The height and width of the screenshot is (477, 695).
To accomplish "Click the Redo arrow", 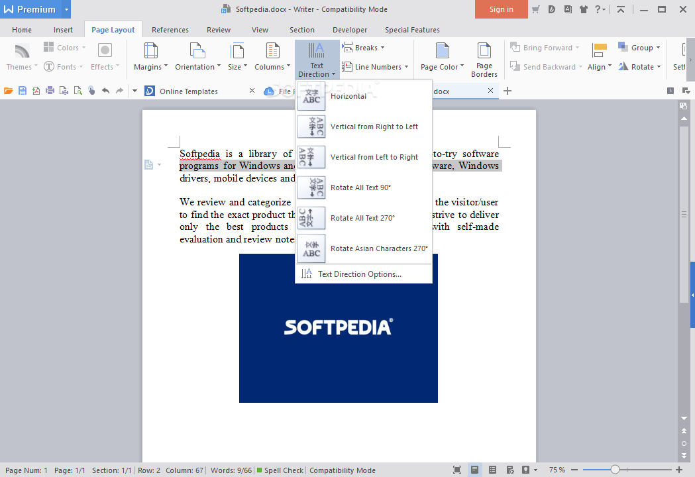I will (x=119, y=91).
